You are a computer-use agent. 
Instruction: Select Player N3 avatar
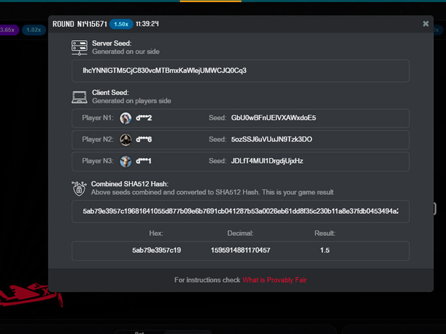coord(125,161)
